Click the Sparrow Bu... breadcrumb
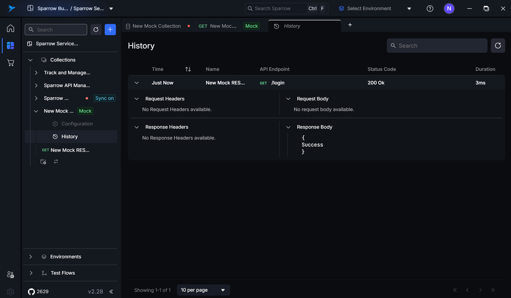Viewport: 511px width, 298px height. tap(53, 9)
